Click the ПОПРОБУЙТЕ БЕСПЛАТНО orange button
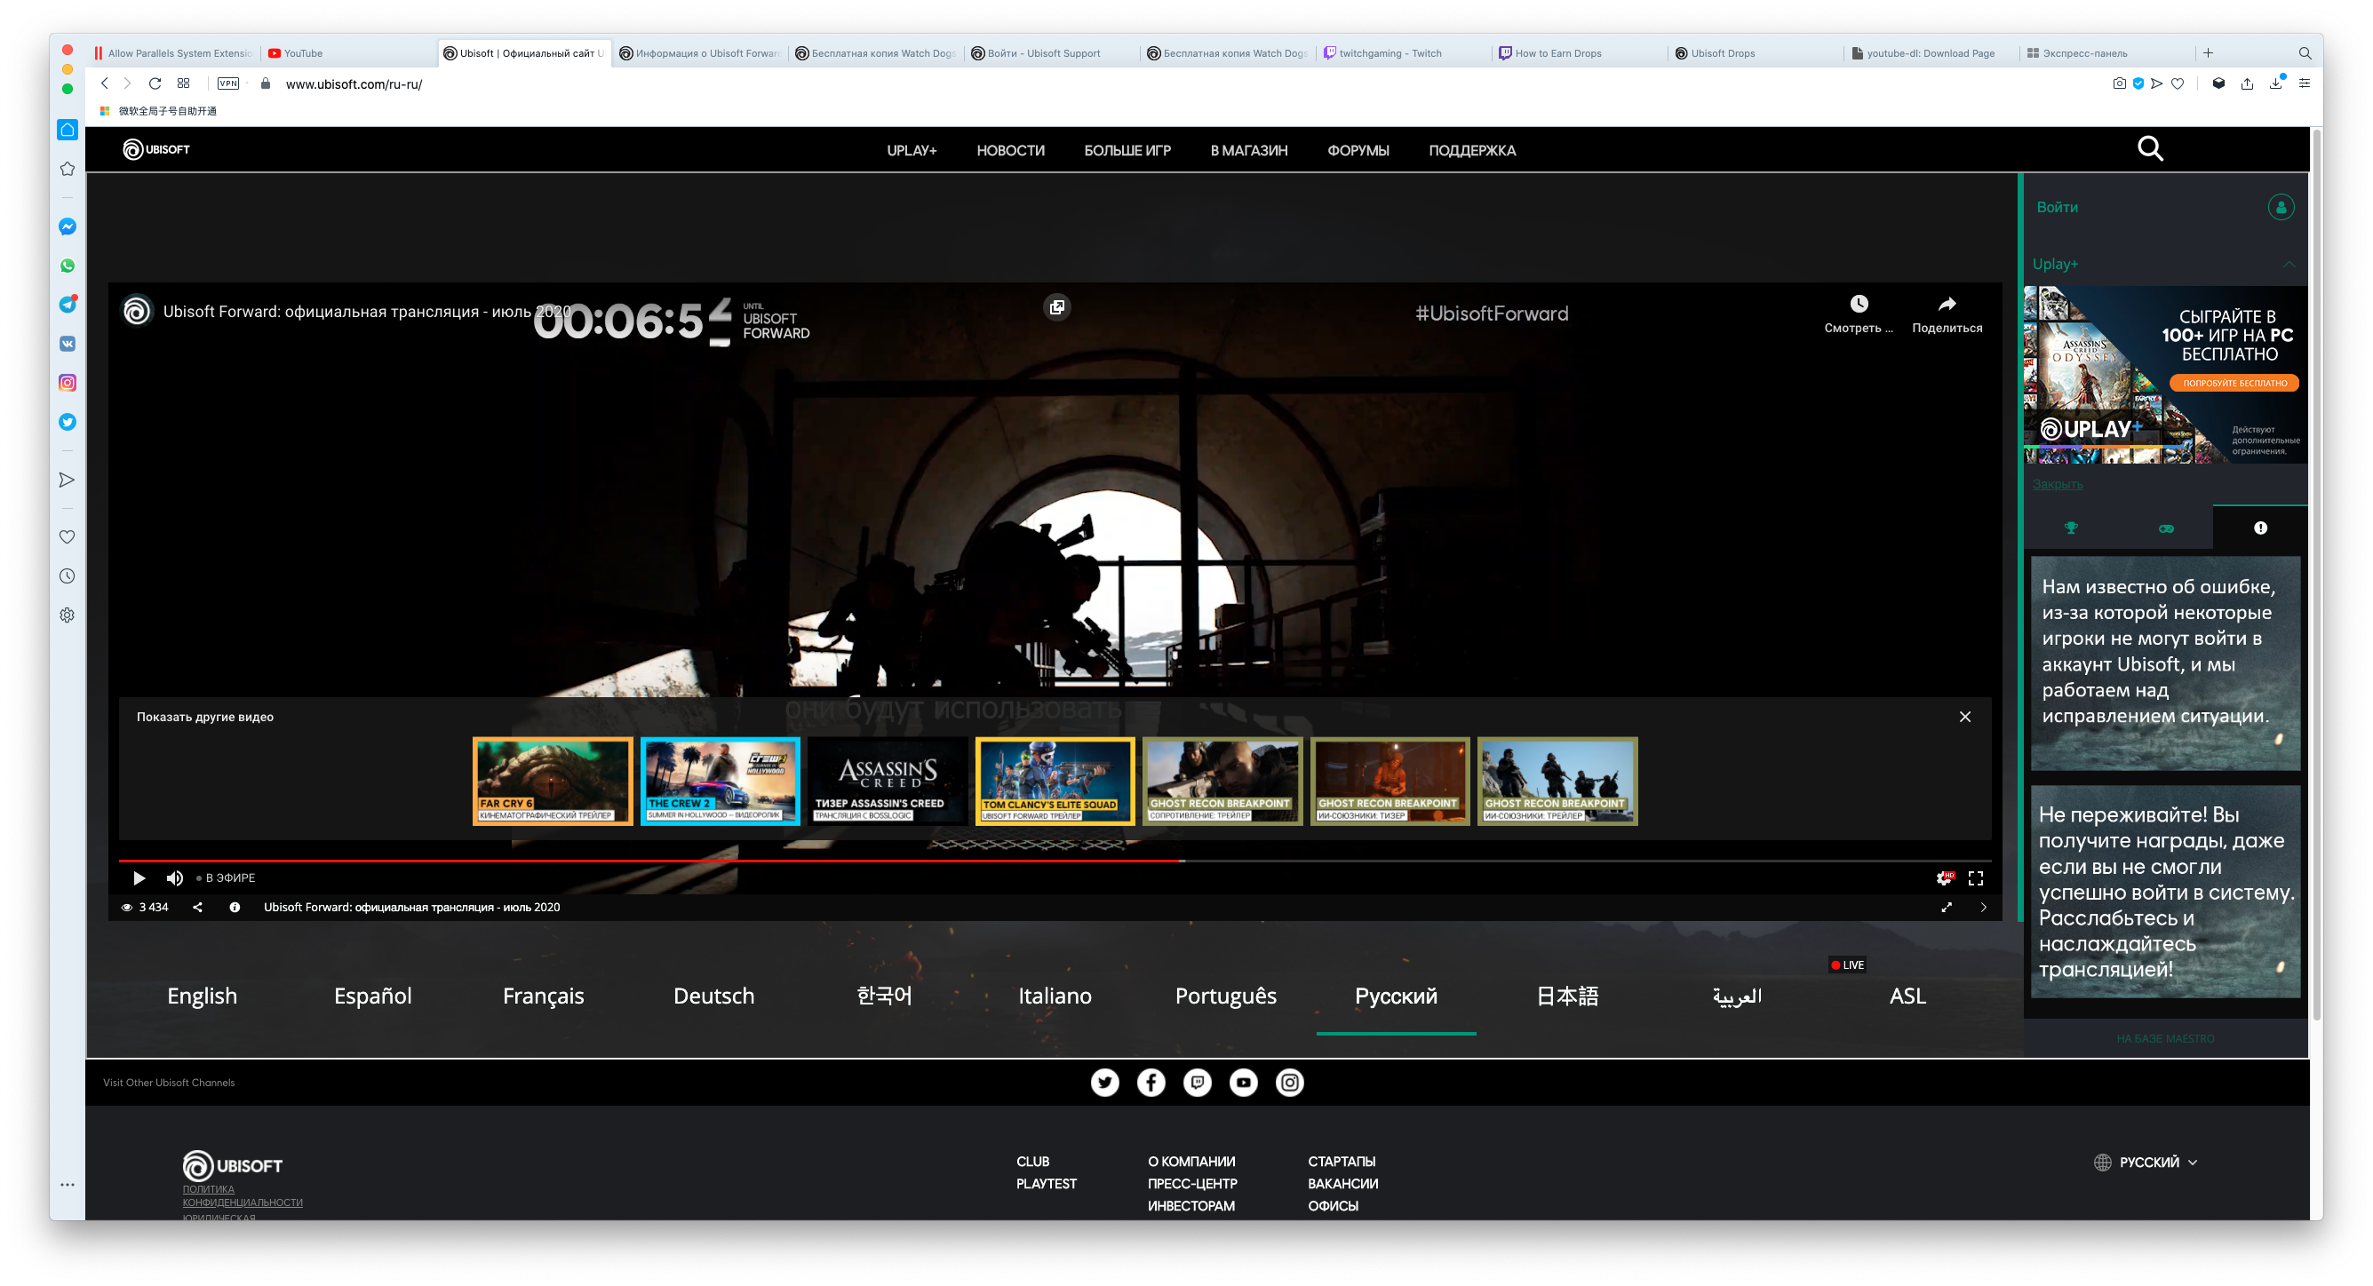Image resolution: width=2373 pixels, height=1286 pixels. (x=2234, y=383)
